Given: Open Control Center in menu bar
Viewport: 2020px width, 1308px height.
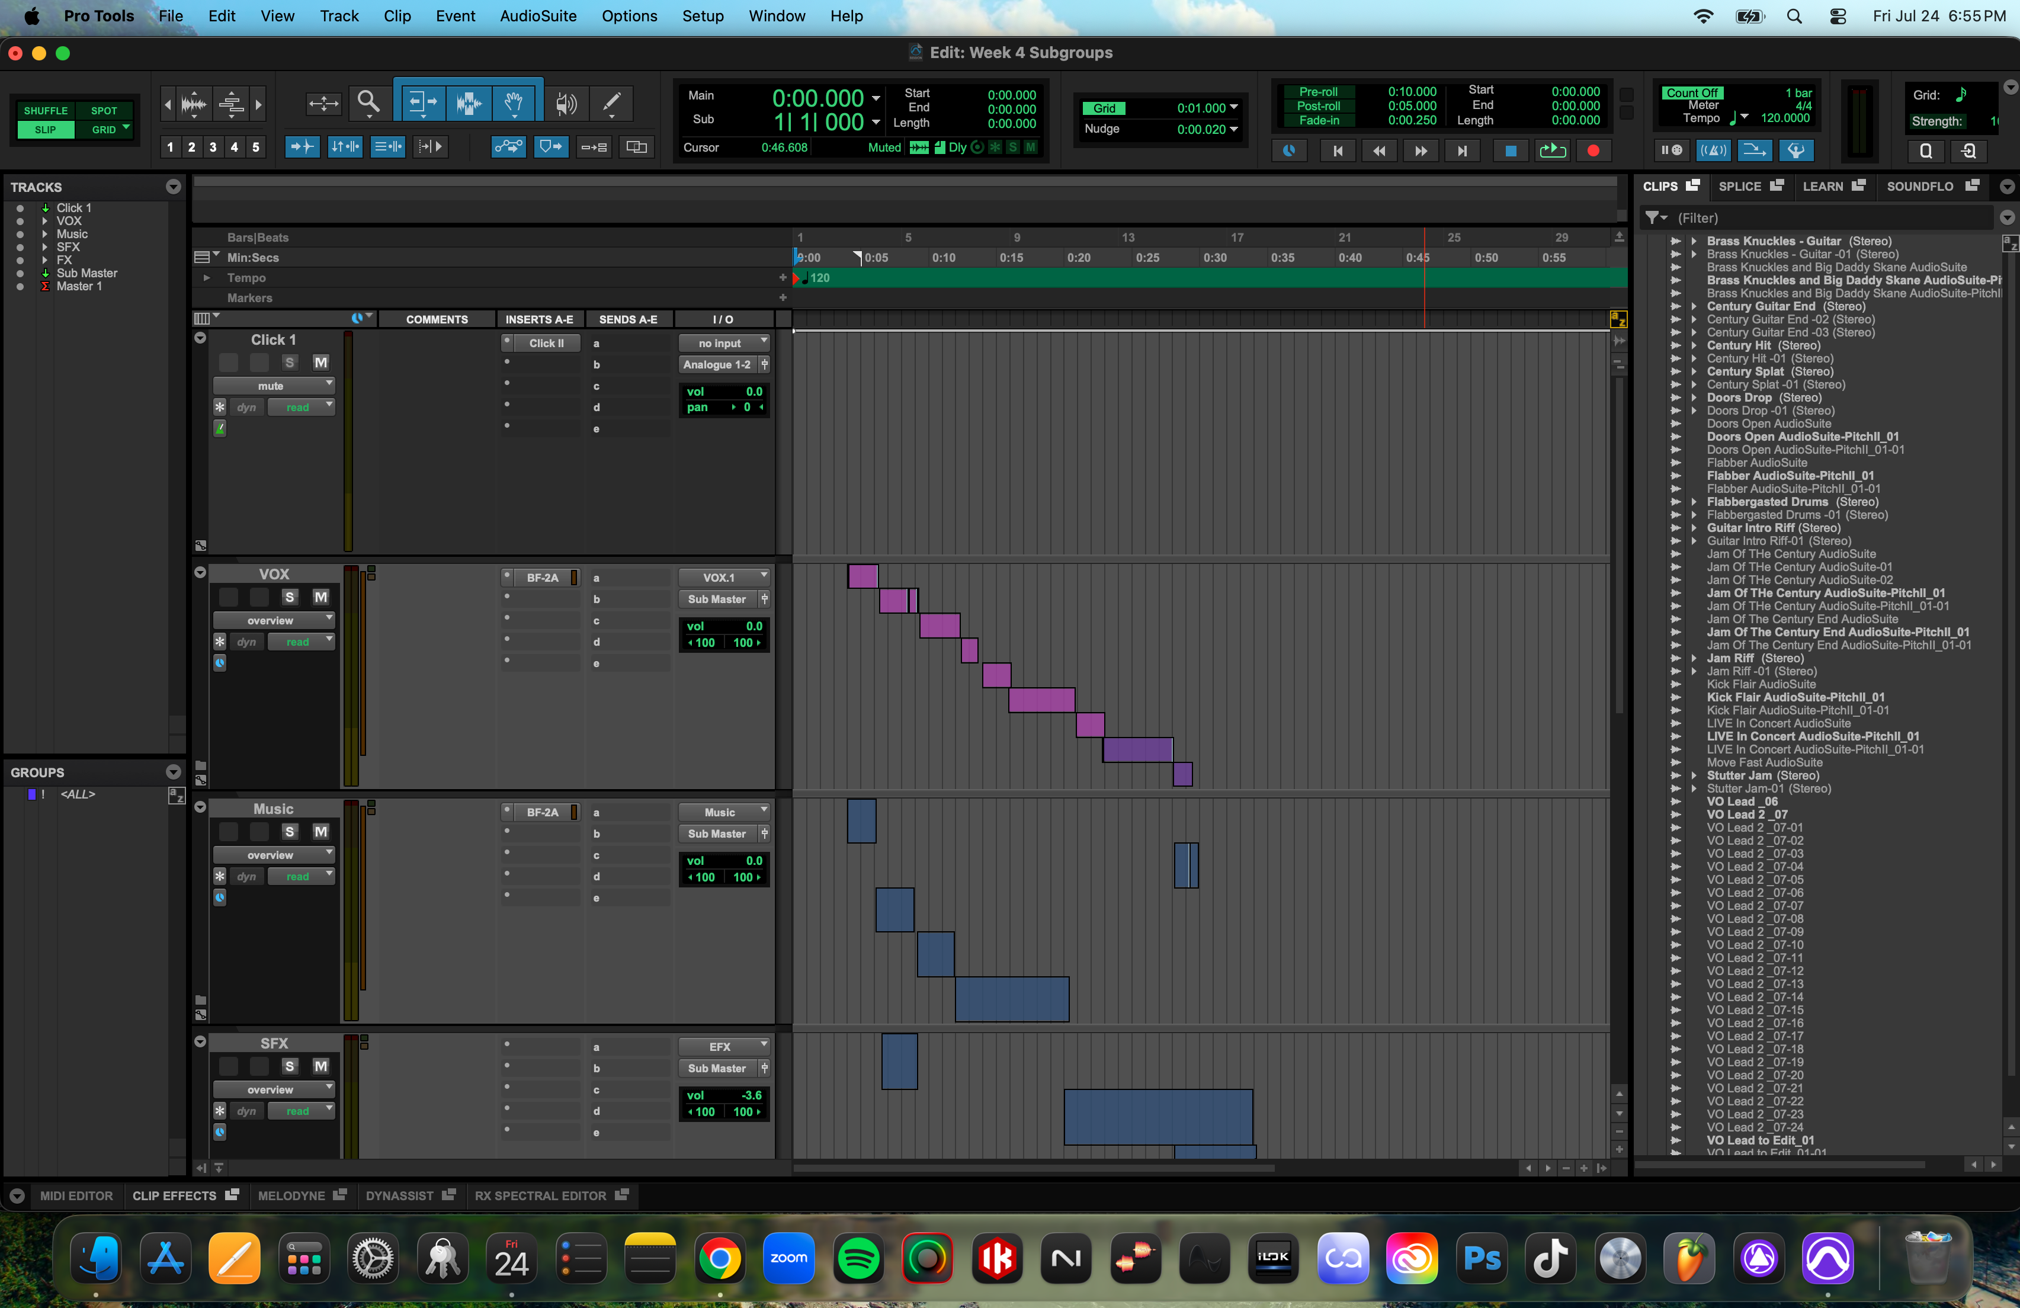Looking at the screenshot, I should [x=1838, y=16].
